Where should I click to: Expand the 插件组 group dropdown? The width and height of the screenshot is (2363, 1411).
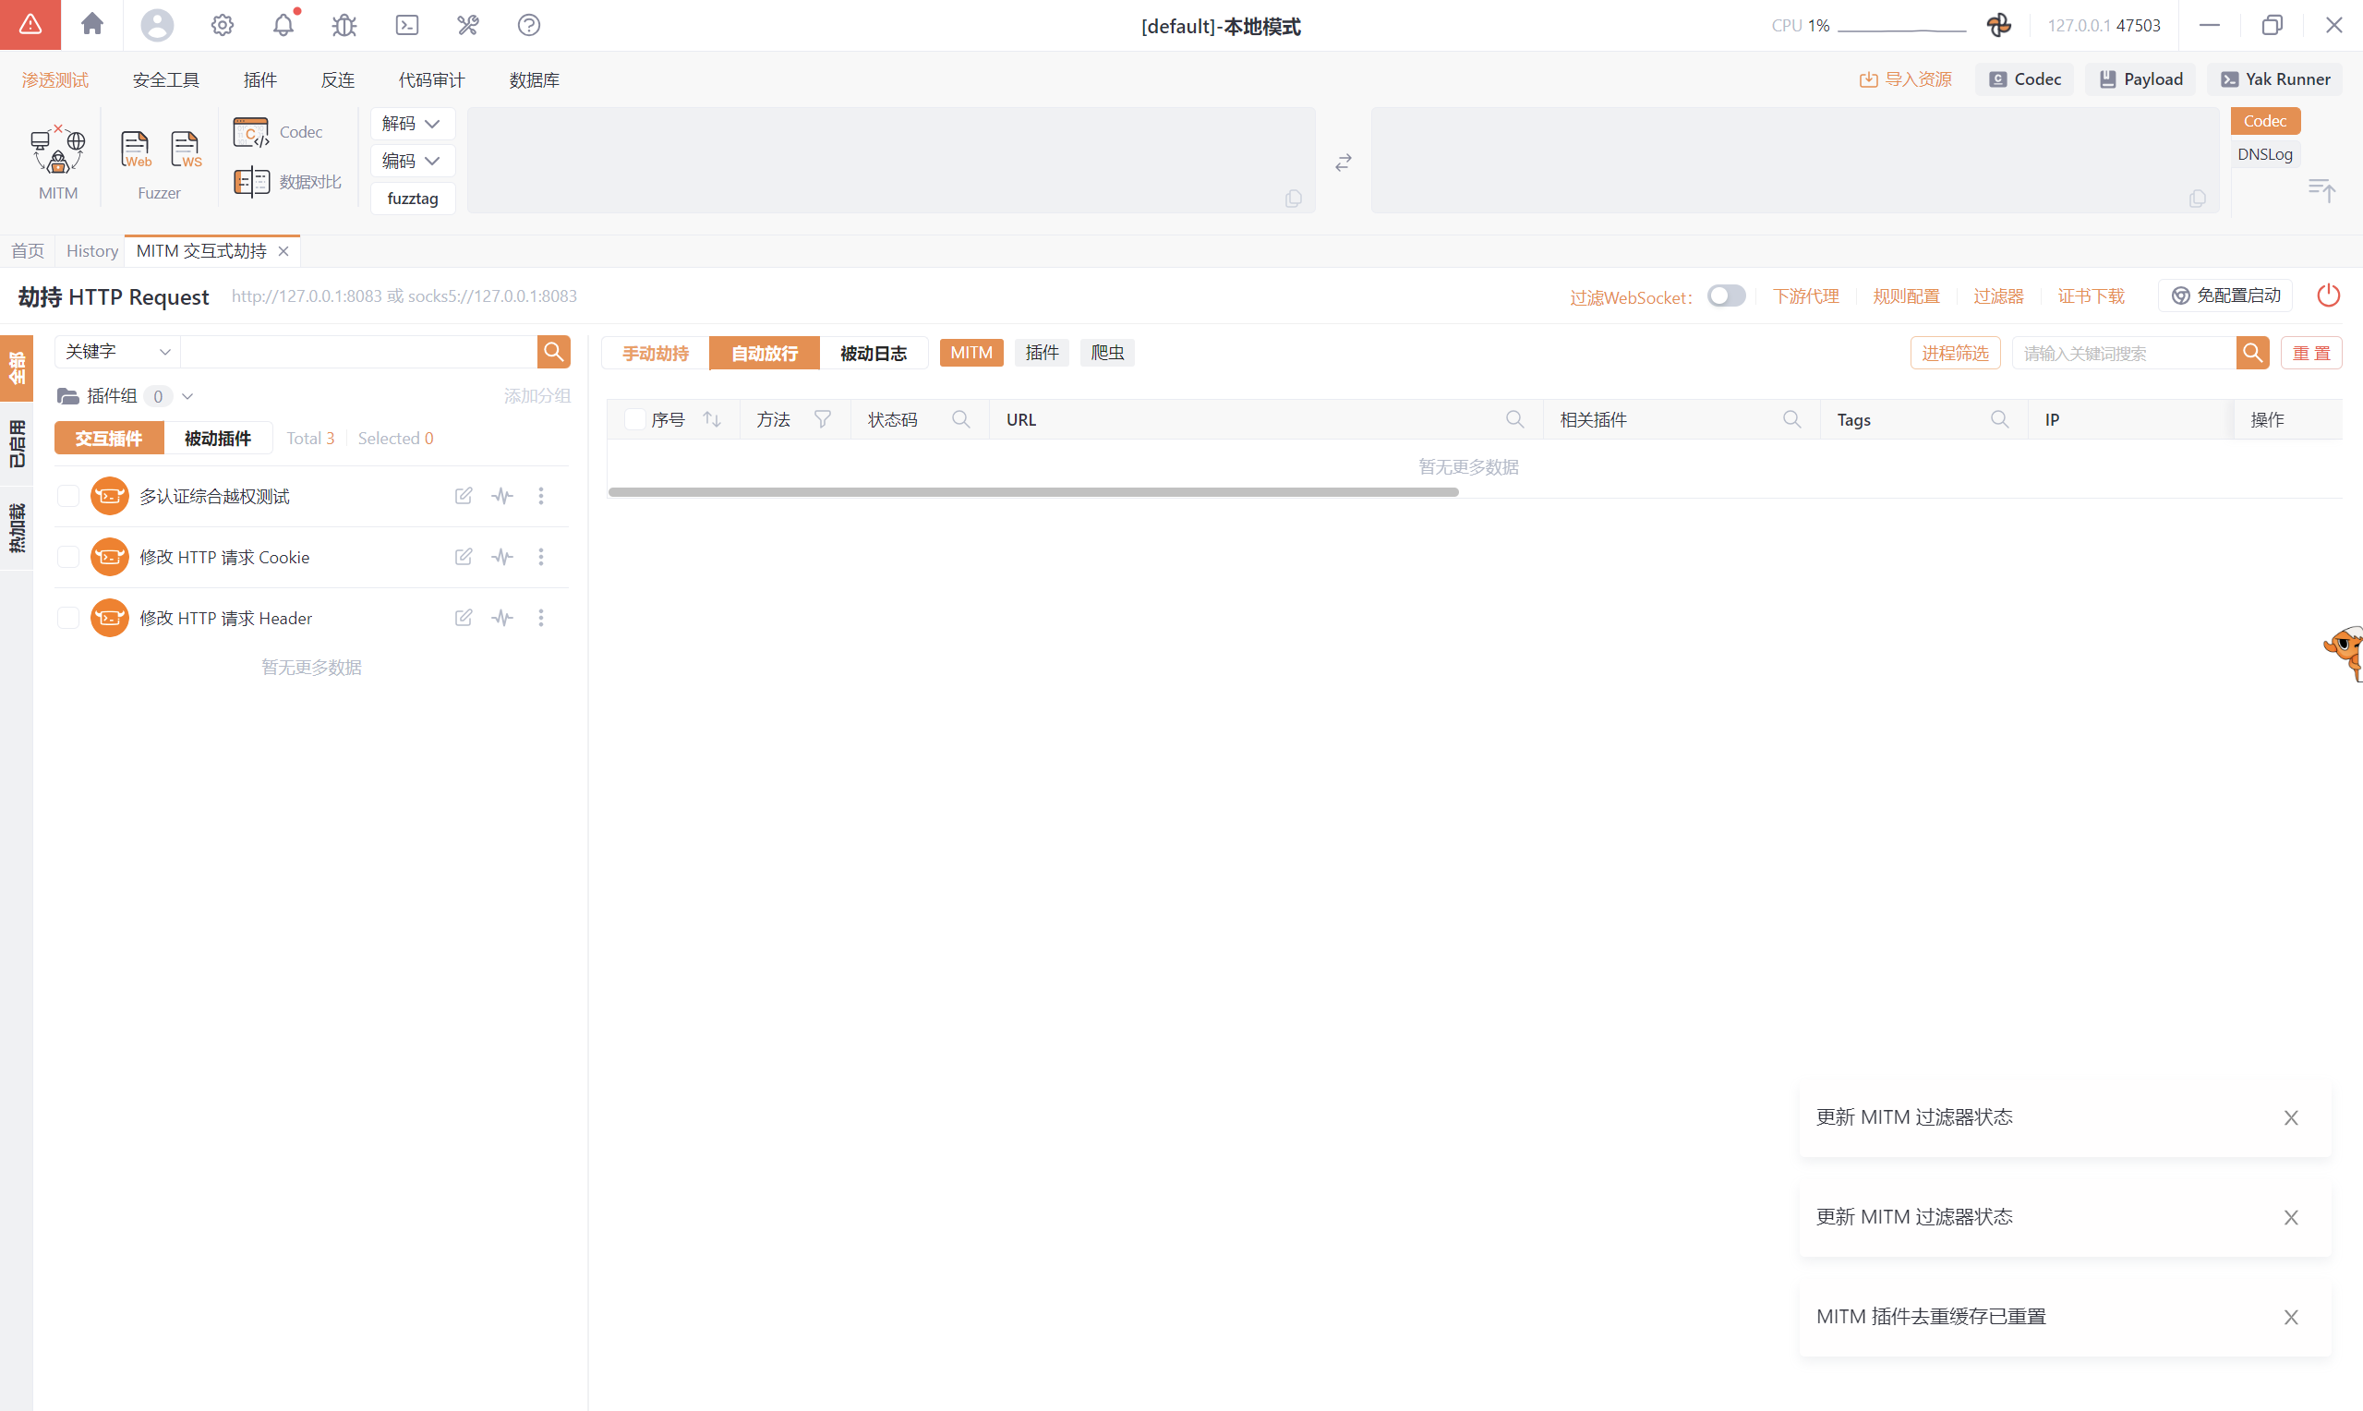(x=187, y=396)
